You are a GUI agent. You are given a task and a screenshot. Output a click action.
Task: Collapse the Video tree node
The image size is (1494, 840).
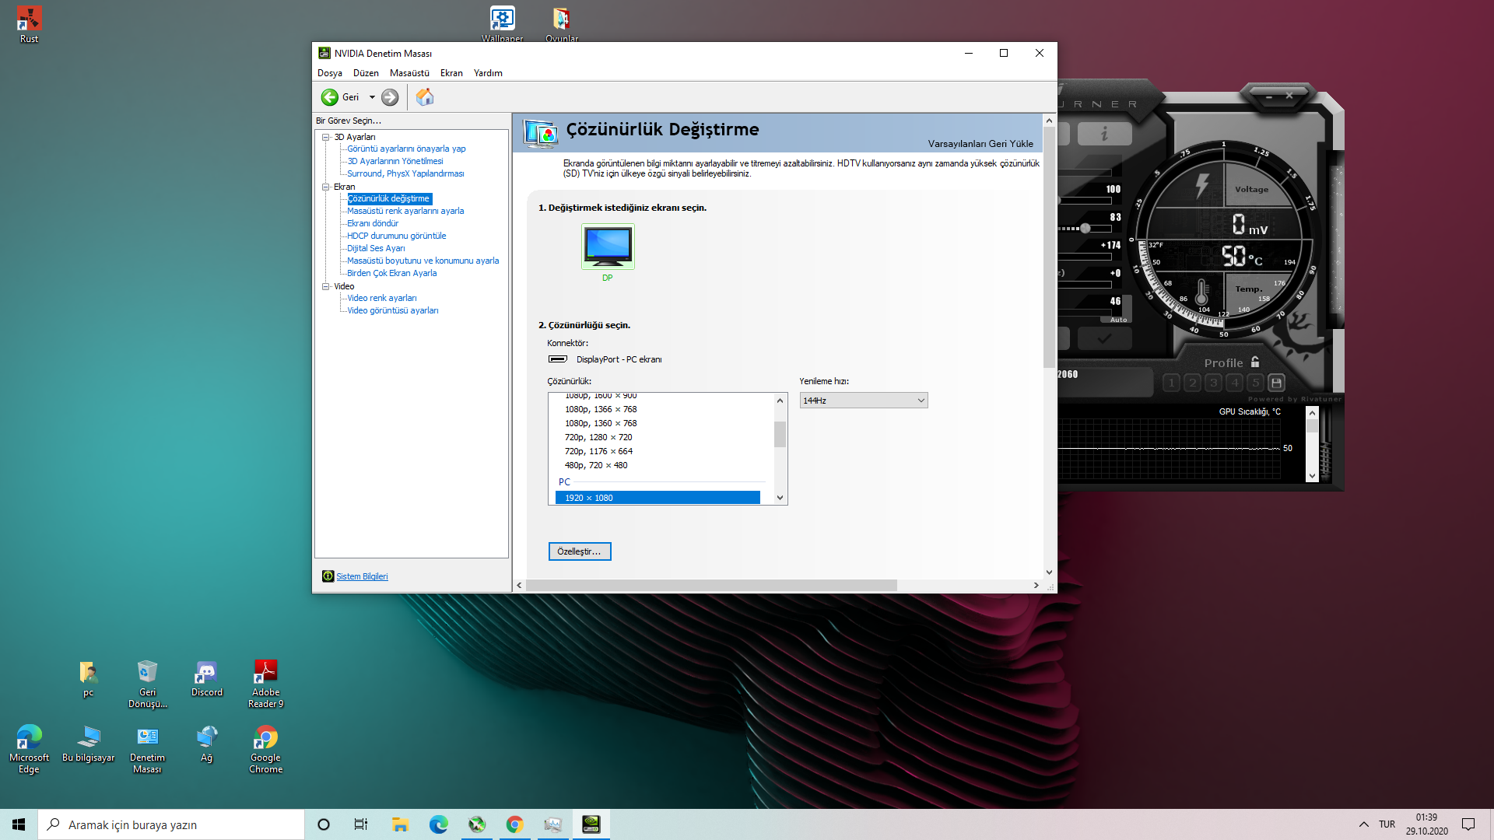pyautogui.click(x=326, y=286)
